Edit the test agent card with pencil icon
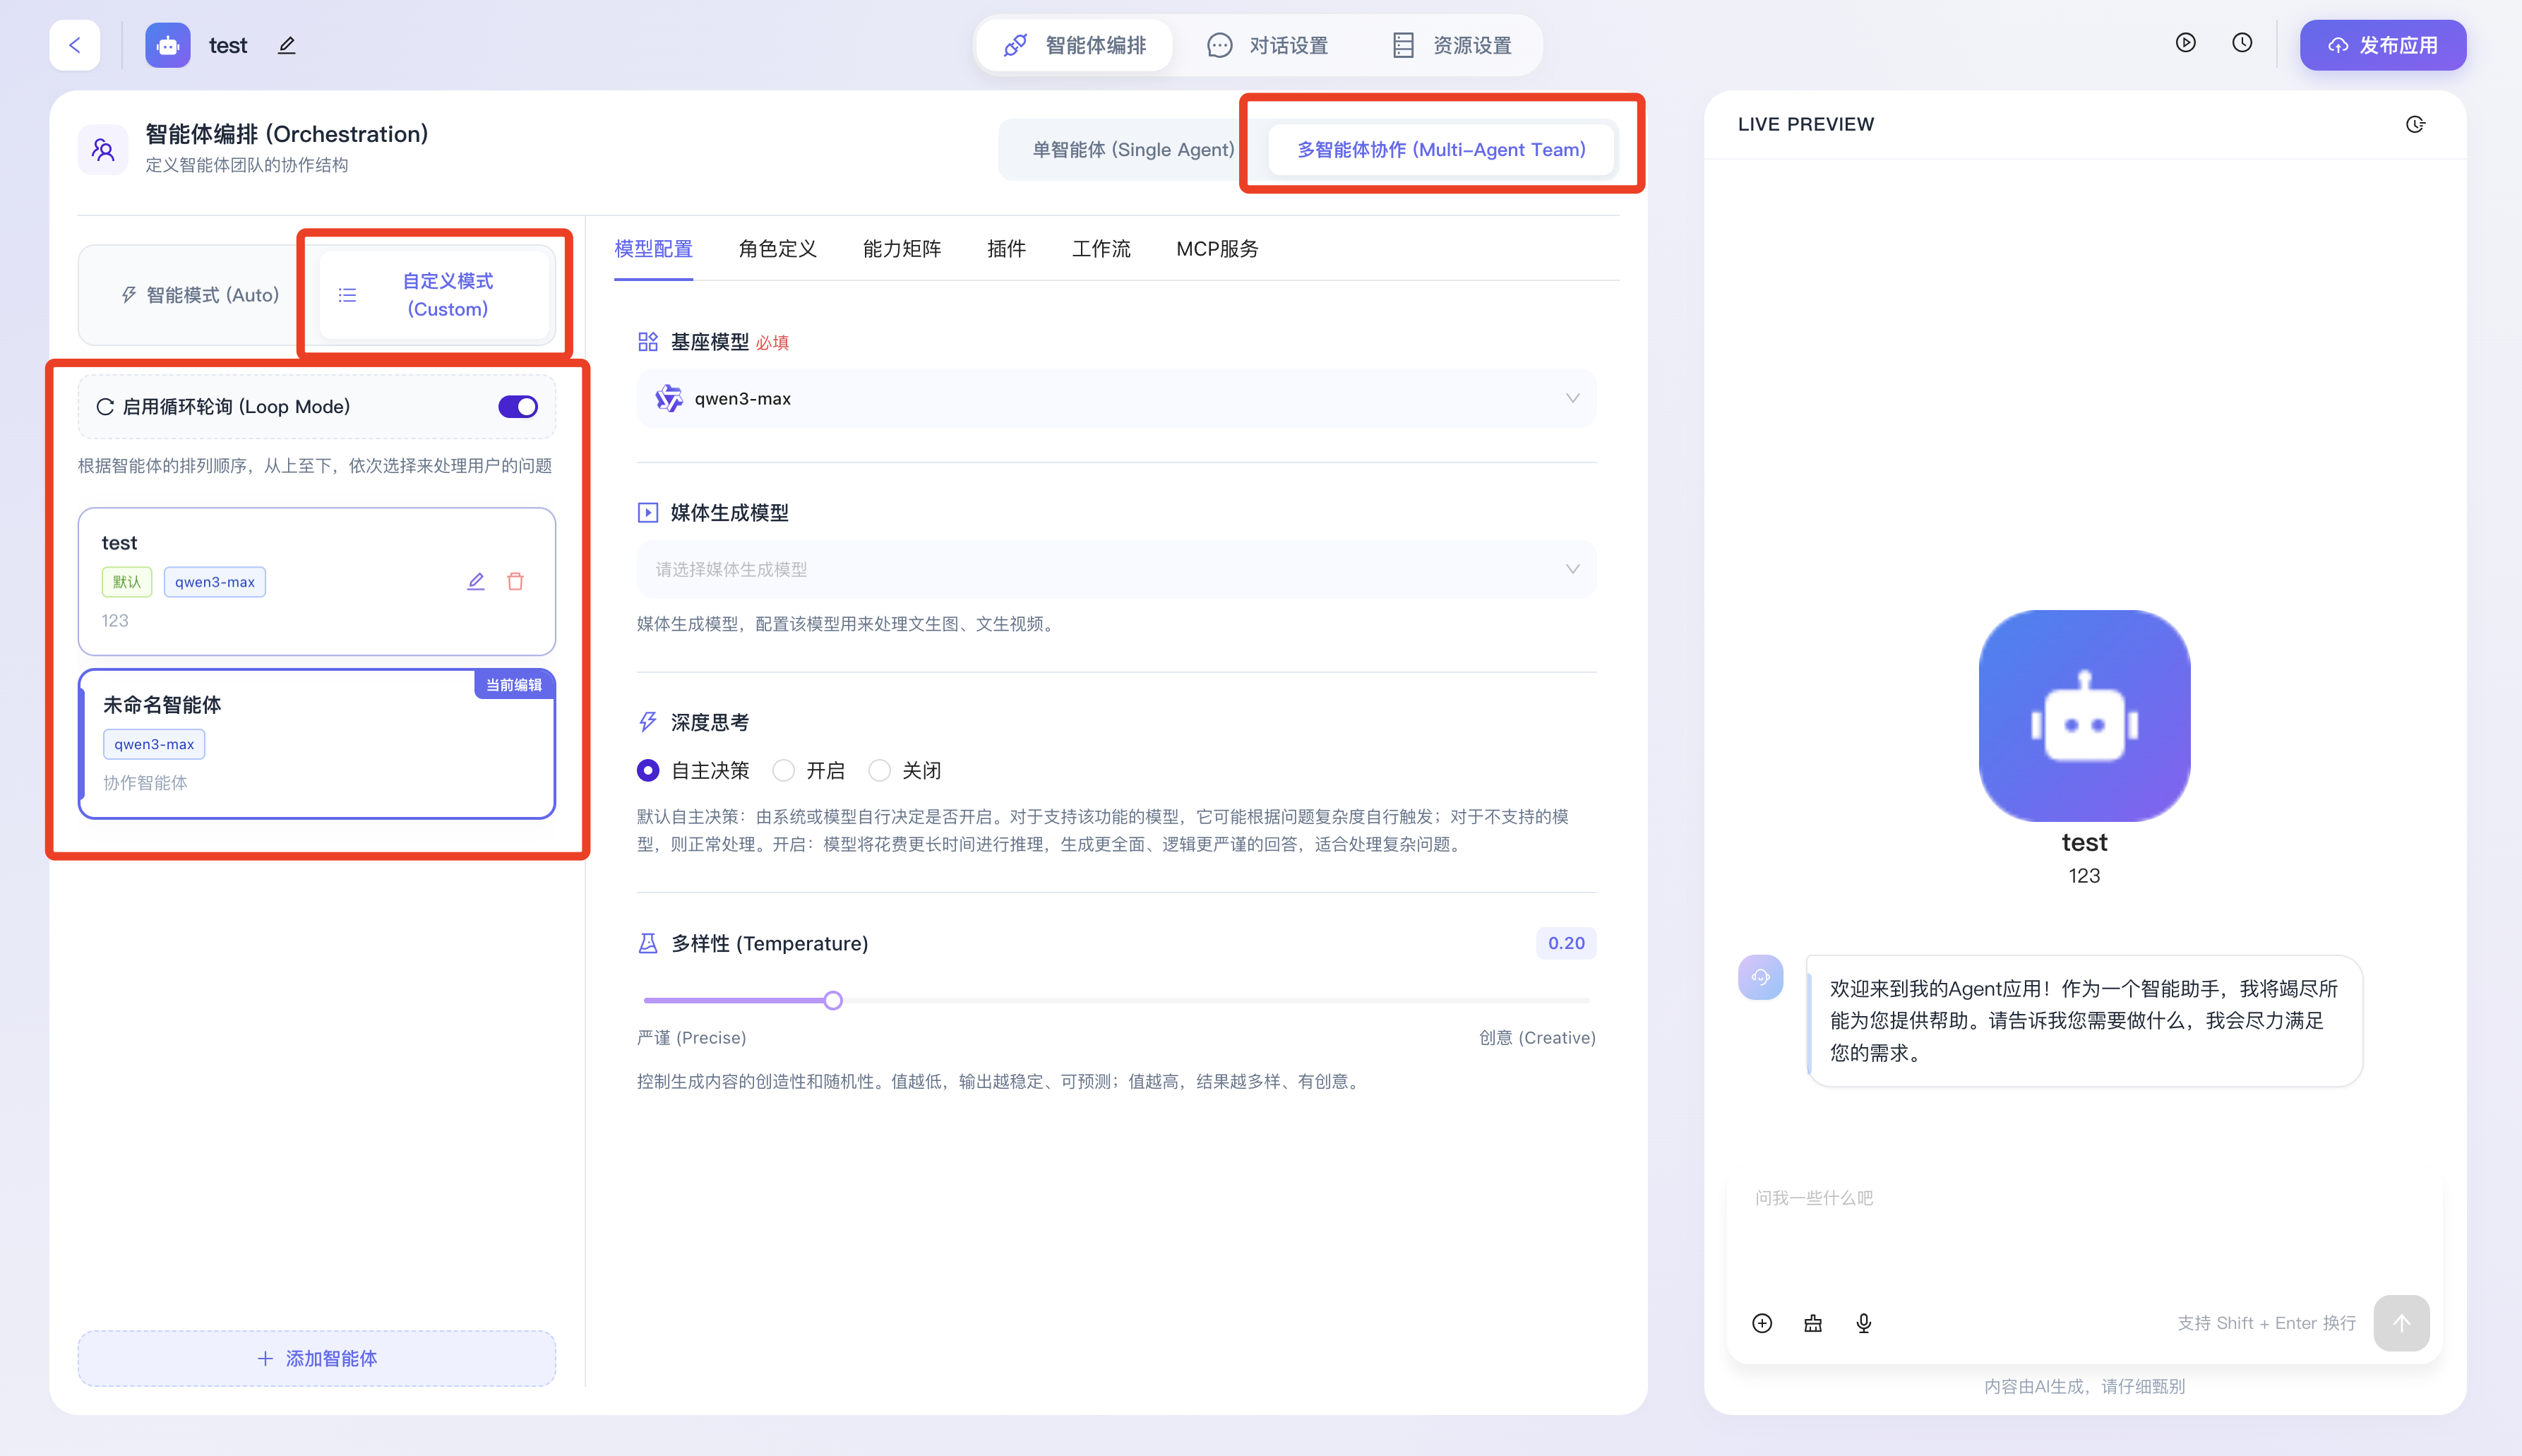2522x1456 pixels. 476,581
